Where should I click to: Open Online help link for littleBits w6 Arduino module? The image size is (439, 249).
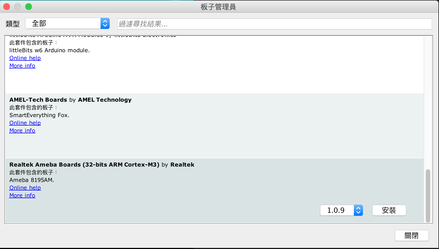tap(25, 58)
